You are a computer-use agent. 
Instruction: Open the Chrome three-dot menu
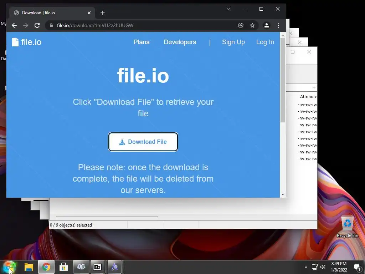(x=278, y=25)
